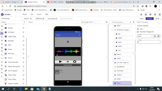Click Download Image button in preview

pos(68,65)
